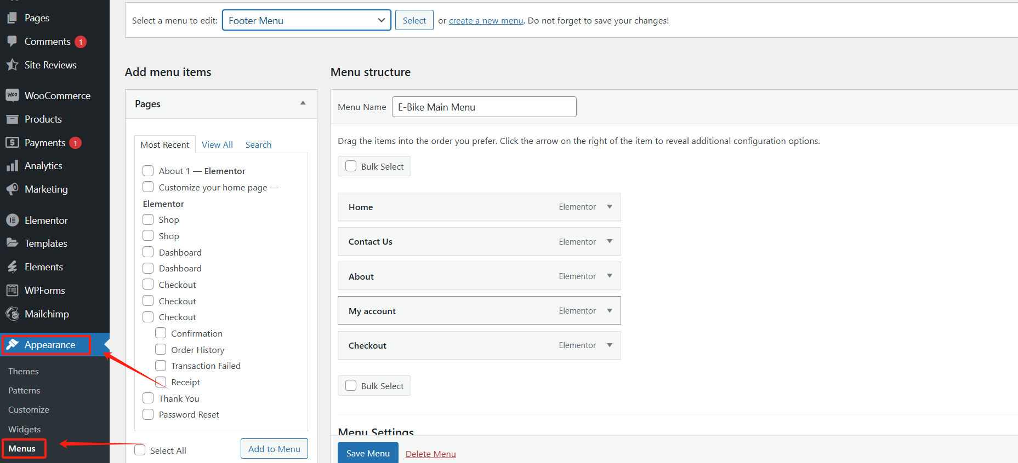Switch to the View All tab
Image resolution: width=1018 pixels, height=463 pixels.
pos(217,144)
